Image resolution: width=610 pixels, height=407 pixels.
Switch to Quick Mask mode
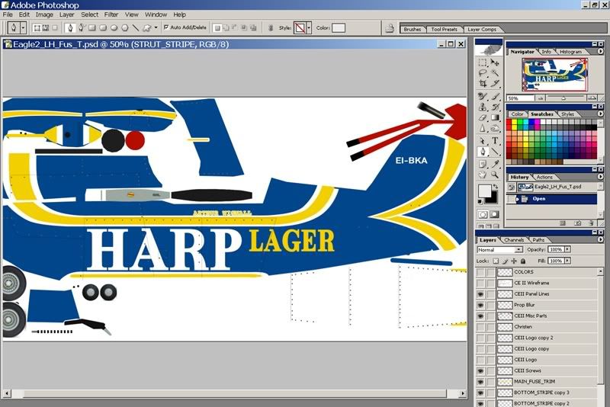coord(494,215)
